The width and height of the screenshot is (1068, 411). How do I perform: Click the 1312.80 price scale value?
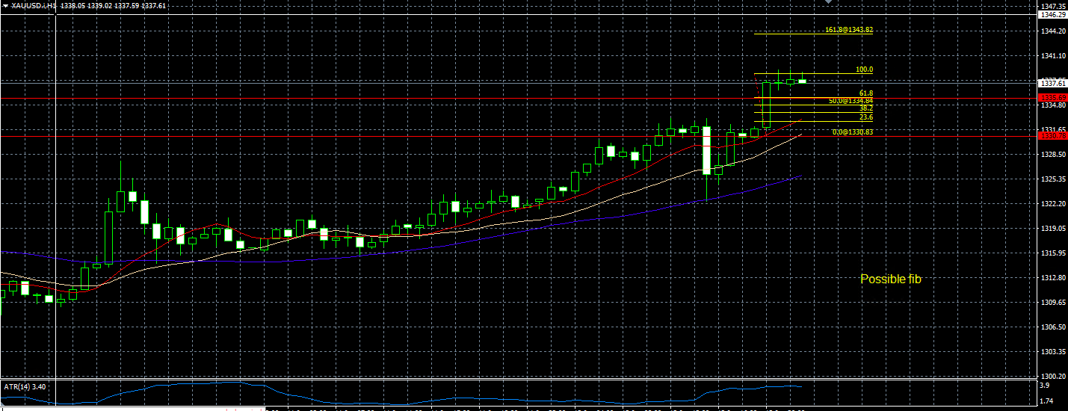coord(1052,277)
